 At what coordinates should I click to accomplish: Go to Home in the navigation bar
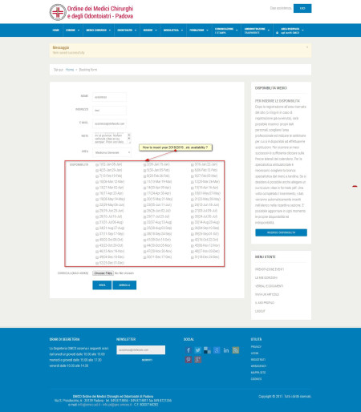pyautogui.click(x=56, y=30)
